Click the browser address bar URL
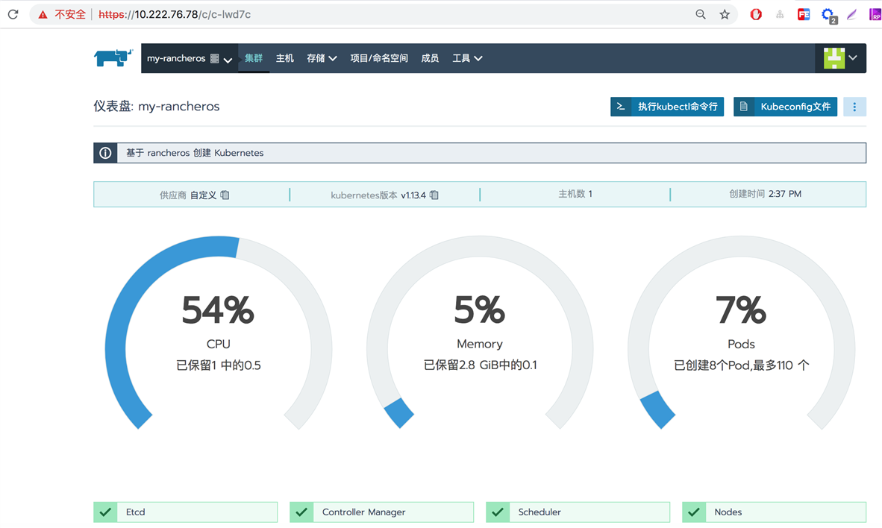 [x=175, y=15]
